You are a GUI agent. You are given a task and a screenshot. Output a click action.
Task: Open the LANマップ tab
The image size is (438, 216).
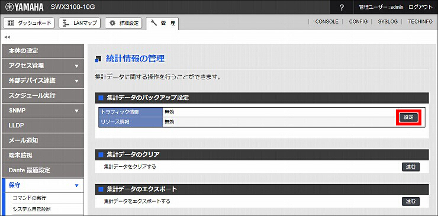click(80, 23)
